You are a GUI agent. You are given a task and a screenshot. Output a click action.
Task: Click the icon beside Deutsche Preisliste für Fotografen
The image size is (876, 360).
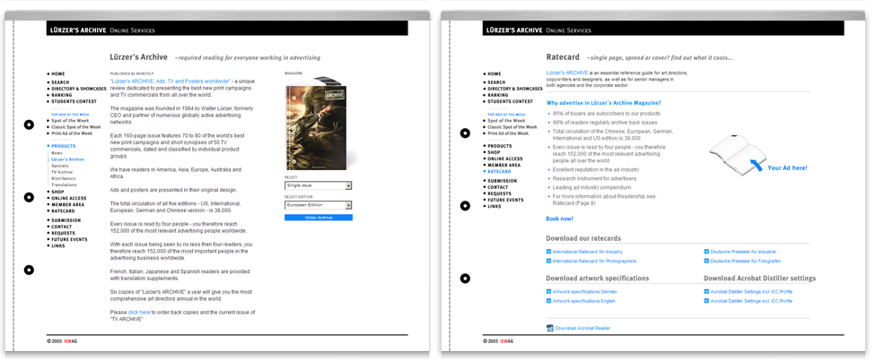(706, 261)
